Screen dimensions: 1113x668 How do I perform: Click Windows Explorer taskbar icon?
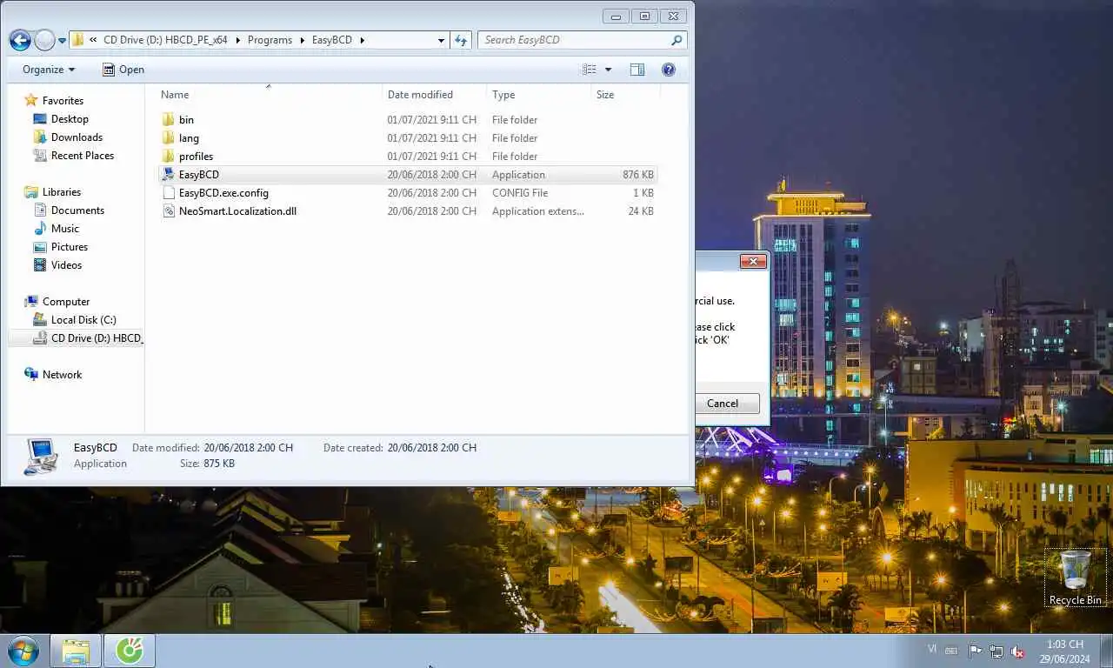point(76,651)
